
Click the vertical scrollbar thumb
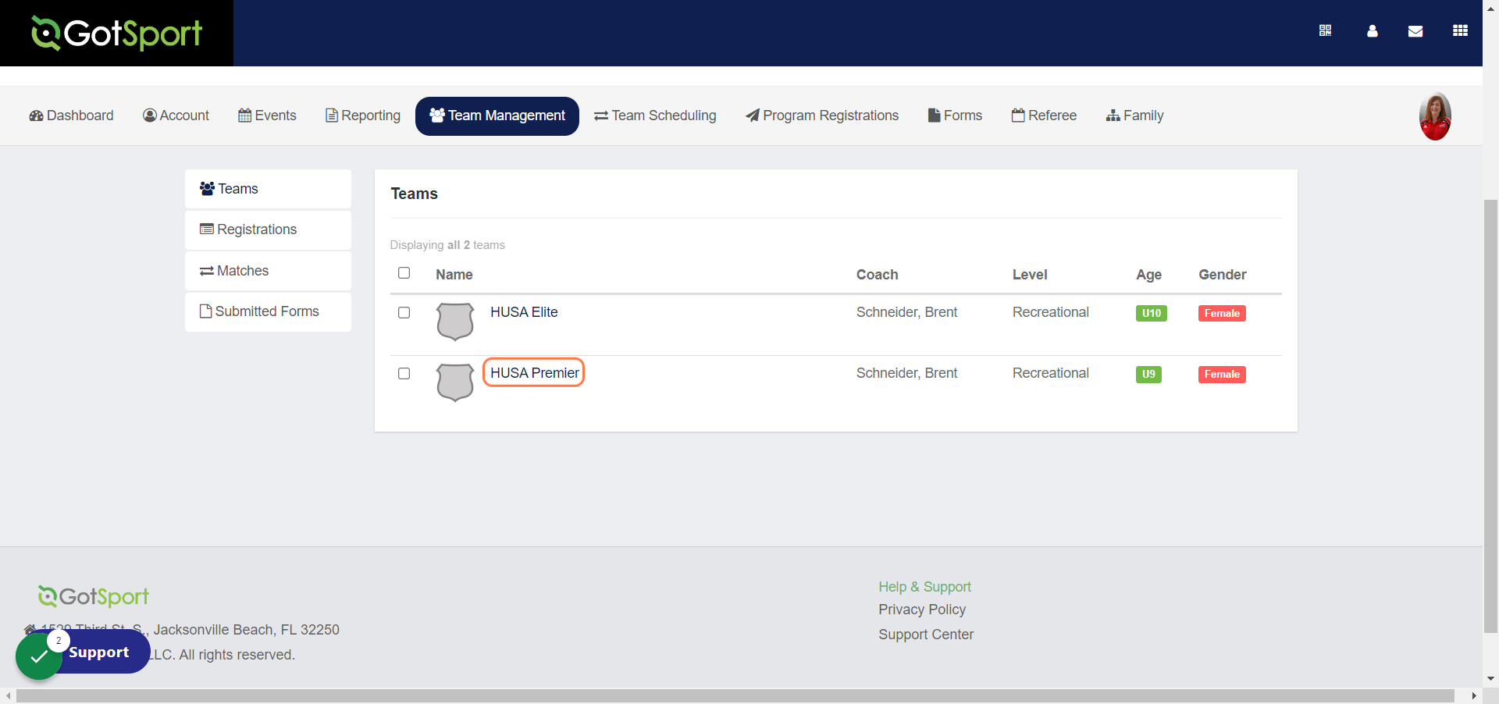[x=1490, y=416]
